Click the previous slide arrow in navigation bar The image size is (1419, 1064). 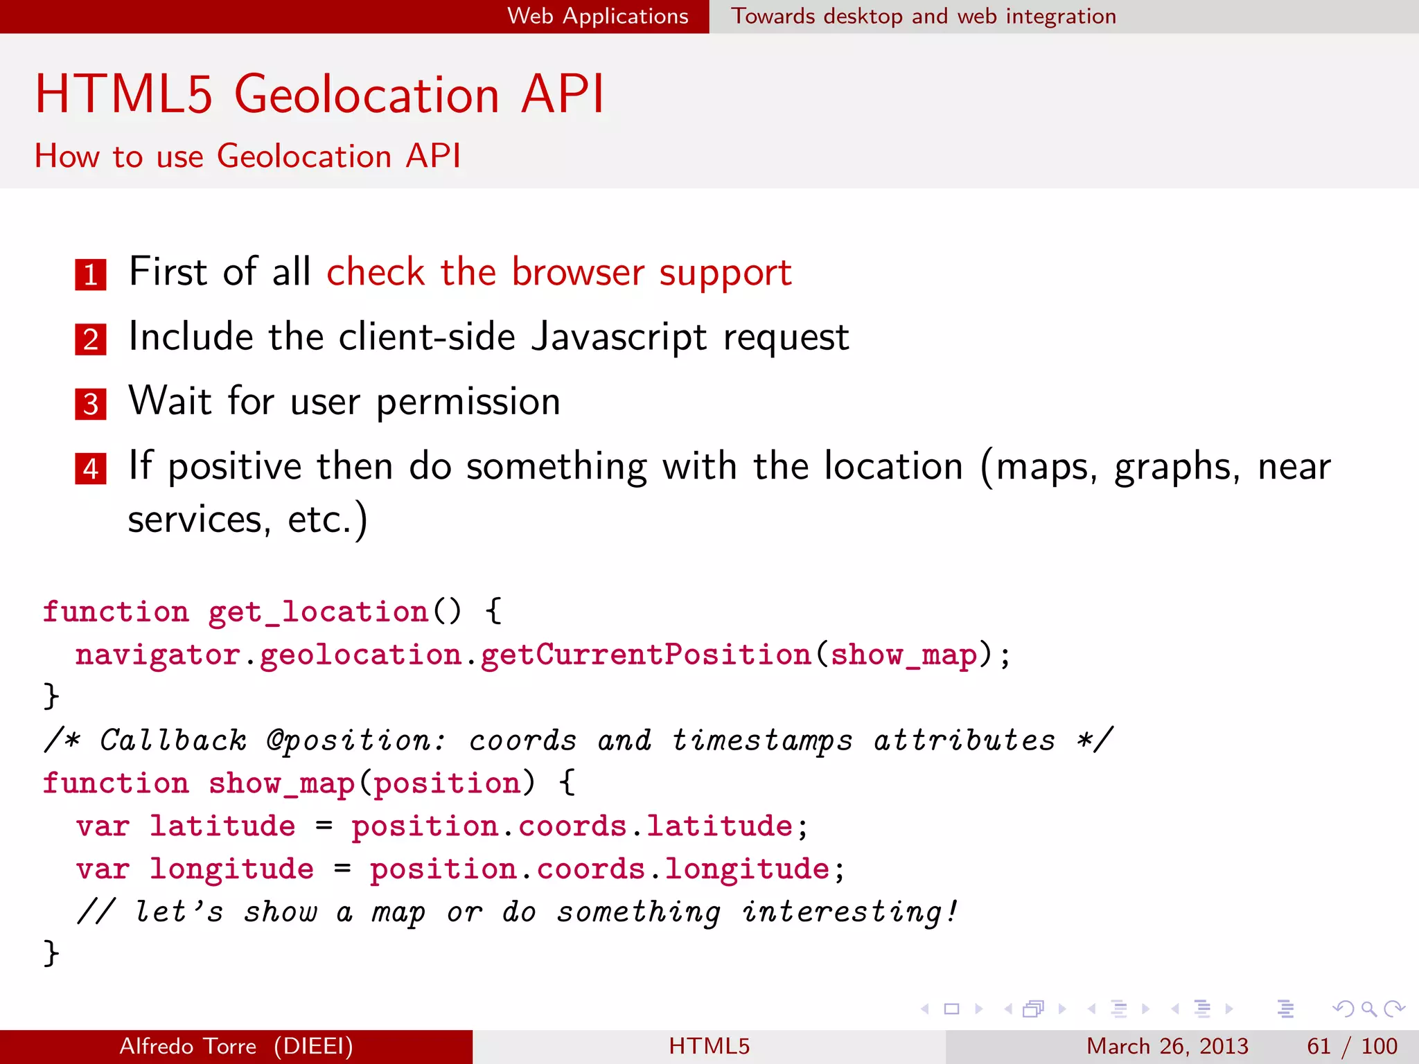tap(925, 1009)
